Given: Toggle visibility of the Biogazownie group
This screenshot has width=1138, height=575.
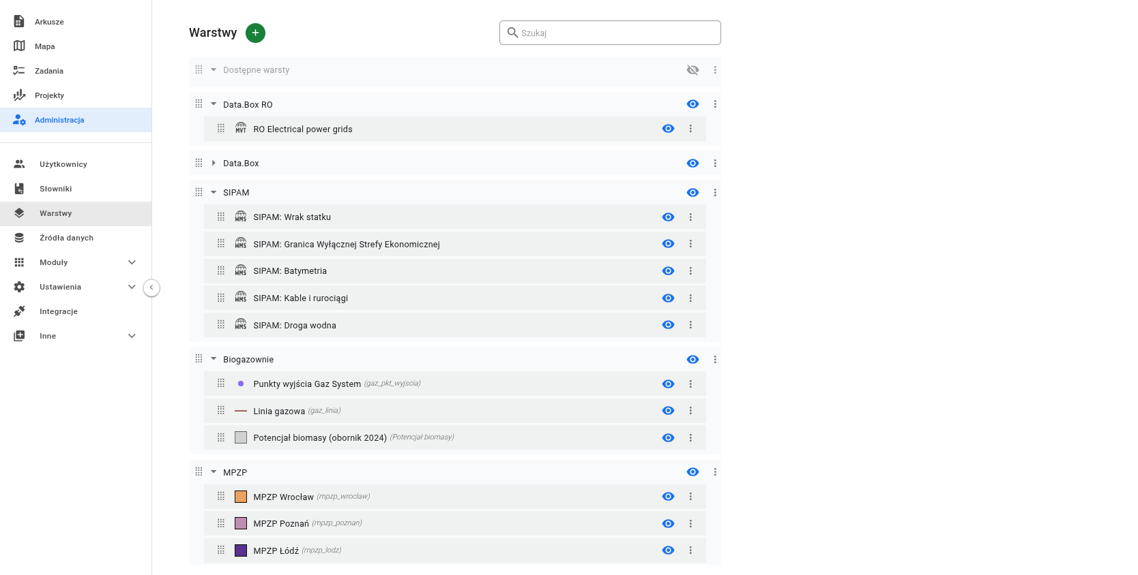Looking at the screenshot, I should click(692, 360).
